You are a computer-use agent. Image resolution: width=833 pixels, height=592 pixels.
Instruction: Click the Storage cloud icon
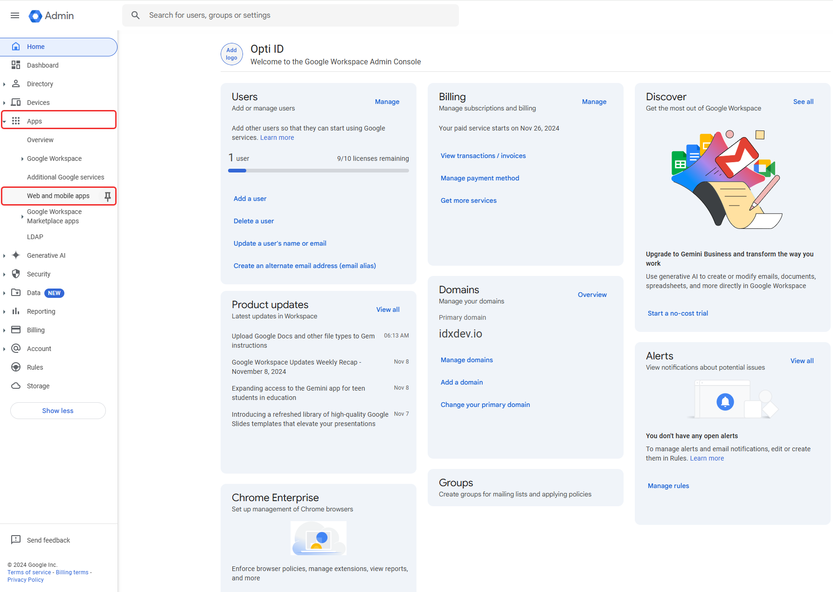click(16, 386)
